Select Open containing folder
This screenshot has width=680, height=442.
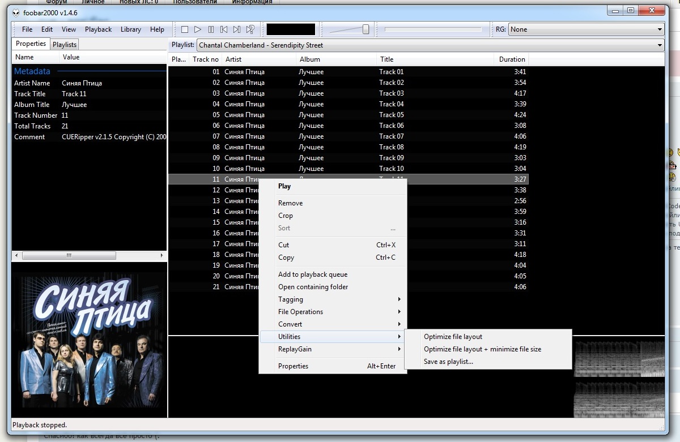[313, 287]
